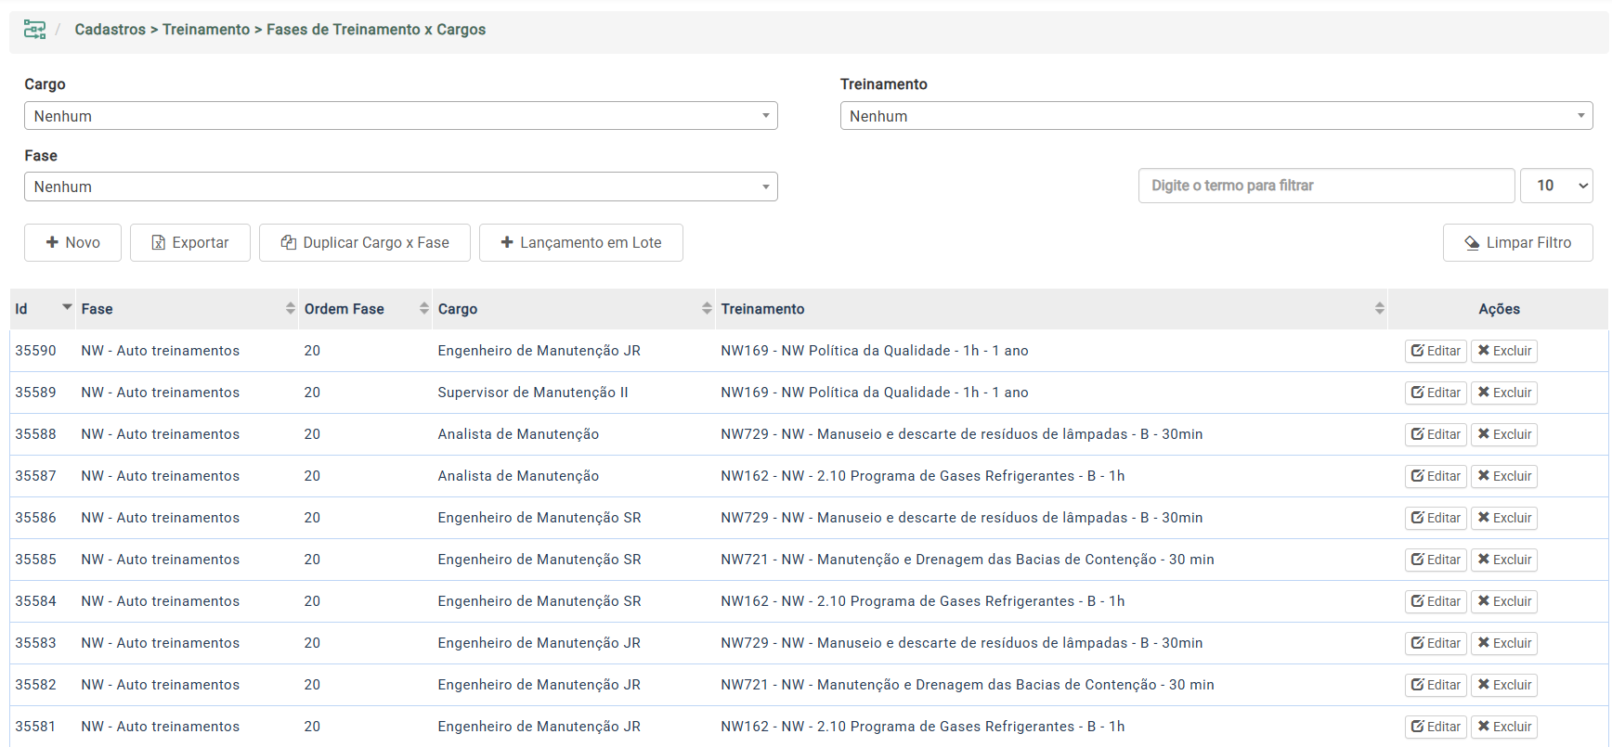This screenshot has height=747, width=1612.
Task: Toggle Id column descending sort arrow
Action: pos(67,307)
